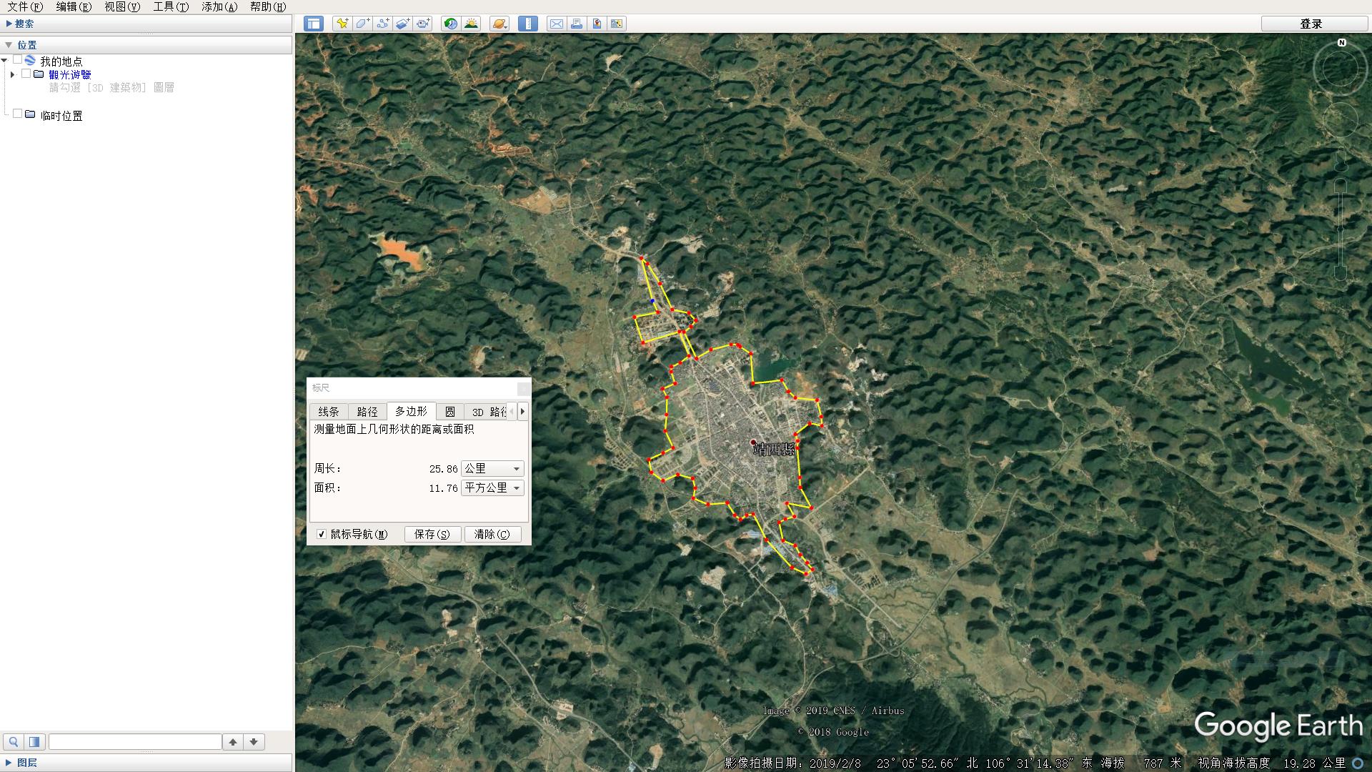The image size is (1372, 772).
Task: Switch to the 路径 tab in ruler
Action: pyautogui.click(x=367, y=412)
